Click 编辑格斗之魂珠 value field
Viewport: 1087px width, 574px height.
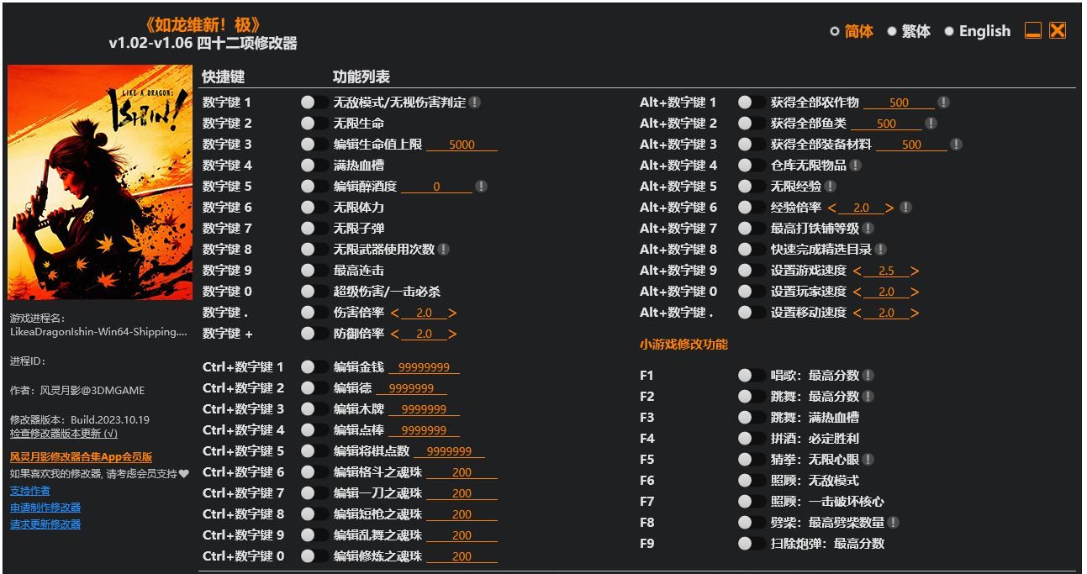tap(462, 472)
